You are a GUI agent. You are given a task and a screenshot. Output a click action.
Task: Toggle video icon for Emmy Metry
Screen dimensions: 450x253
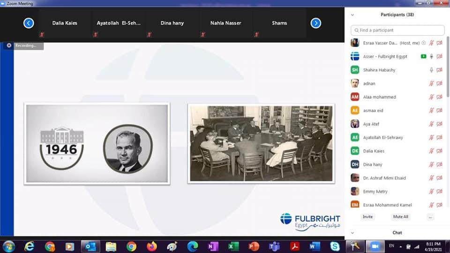[x=439, y=192]
